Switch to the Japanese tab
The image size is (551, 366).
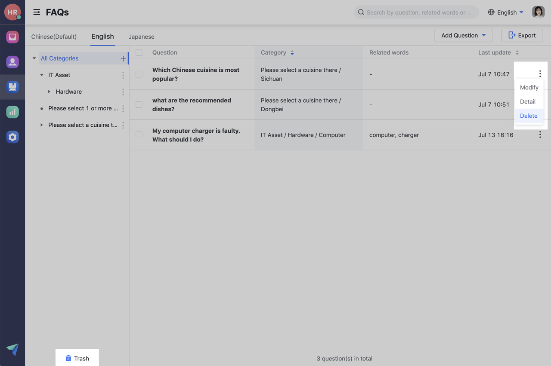141,37
